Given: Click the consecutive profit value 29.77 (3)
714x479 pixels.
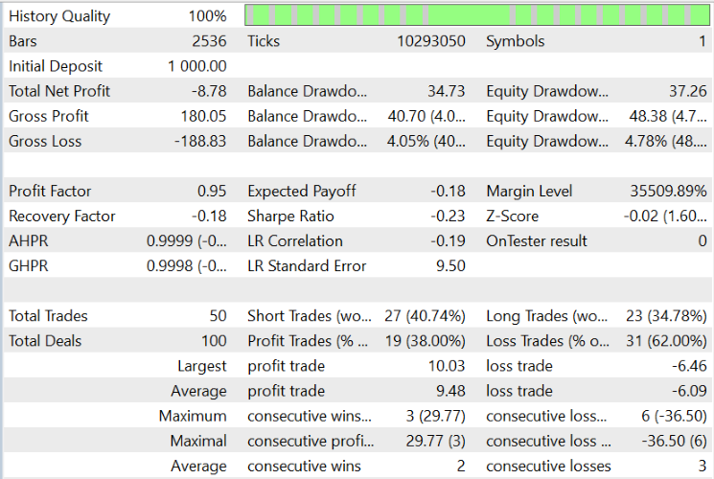Looking at the screenshot, I should point(435,441).
